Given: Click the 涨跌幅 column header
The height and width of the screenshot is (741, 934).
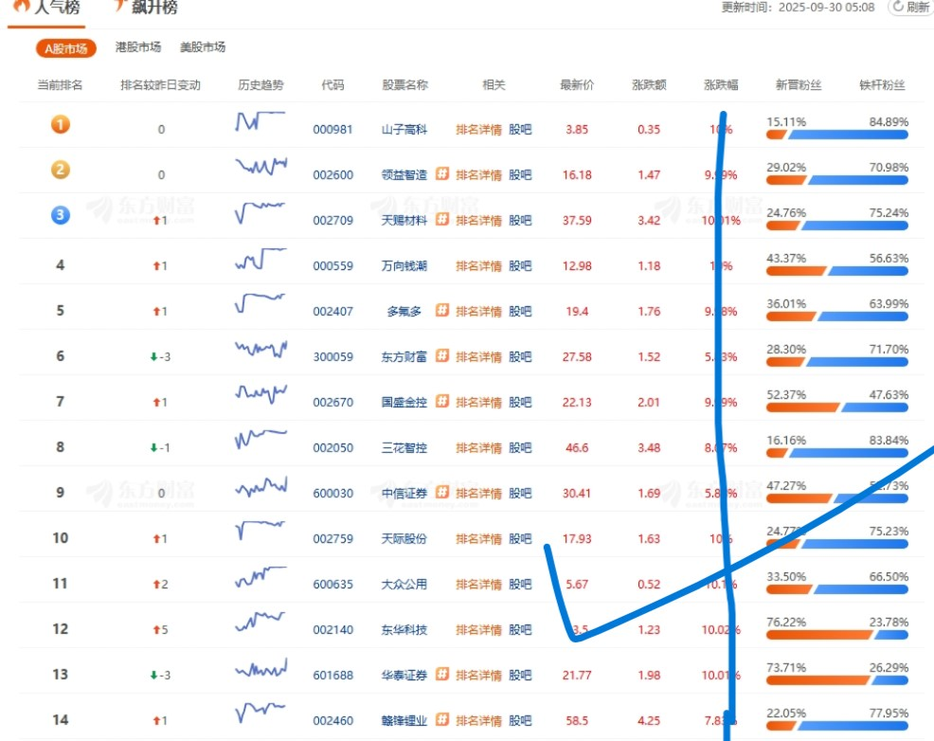Looking at the screenshot, I should [721, 85].
